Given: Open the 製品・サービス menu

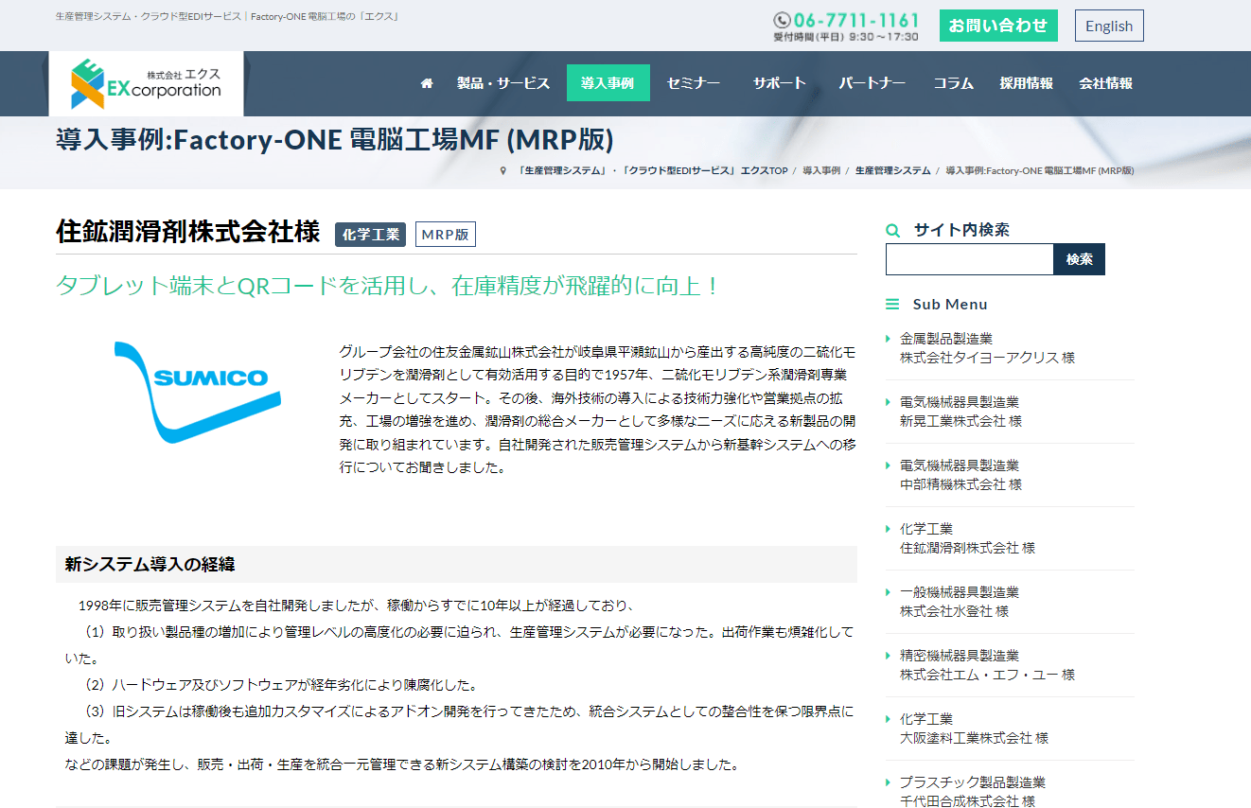Looking at the screenshot, I should click(x=503, y=82).
